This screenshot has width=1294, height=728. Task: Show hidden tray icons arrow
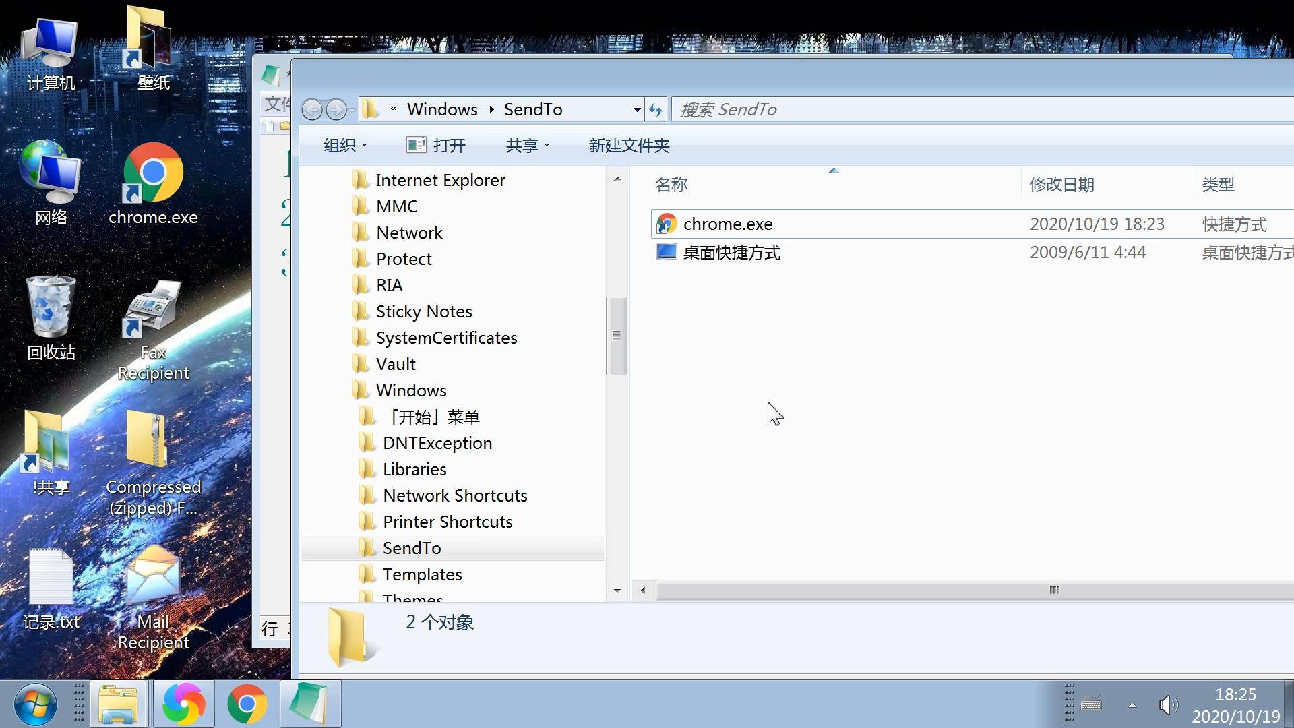click(x=1132, y=705)
